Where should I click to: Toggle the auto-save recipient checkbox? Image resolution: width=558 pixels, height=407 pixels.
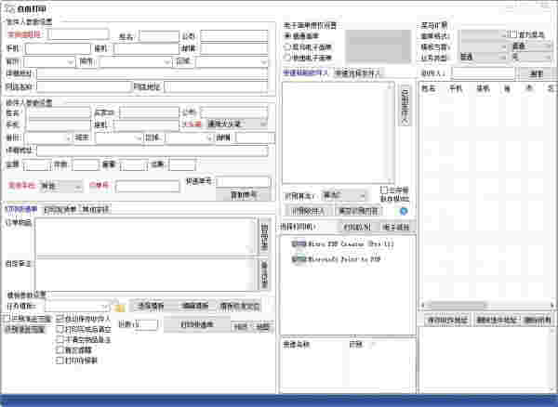click(60, 318)
